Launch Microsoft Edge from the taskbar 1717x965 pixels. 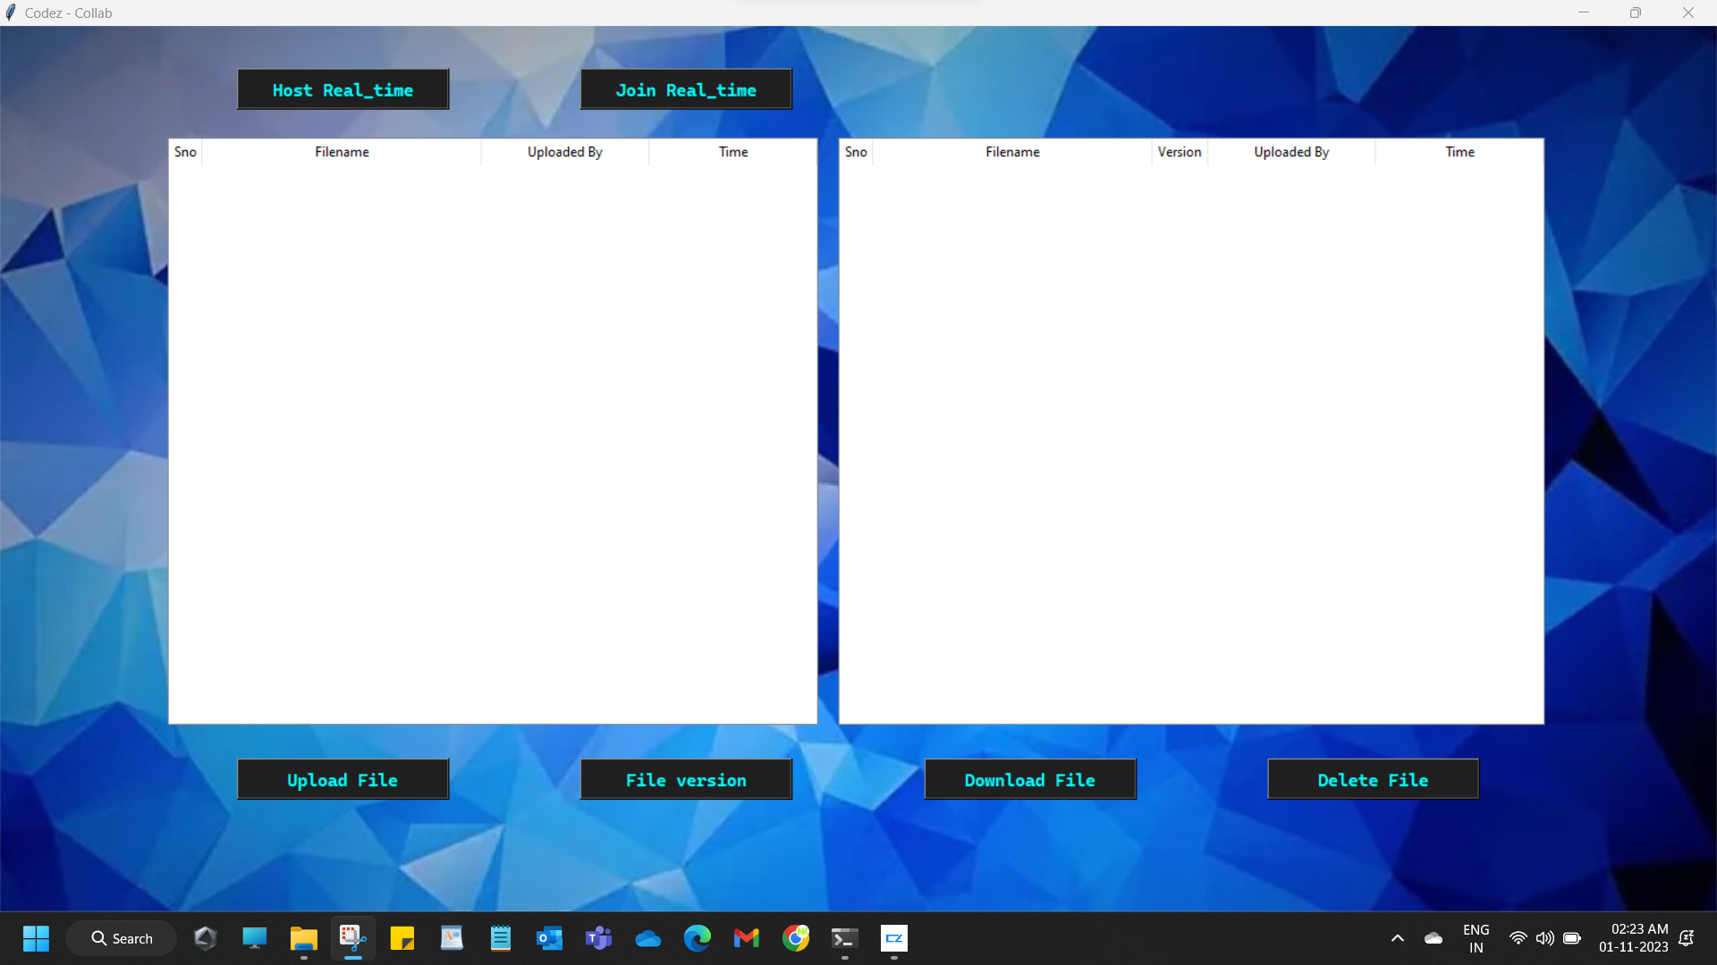pyautogui.click(x=697, y=938)
